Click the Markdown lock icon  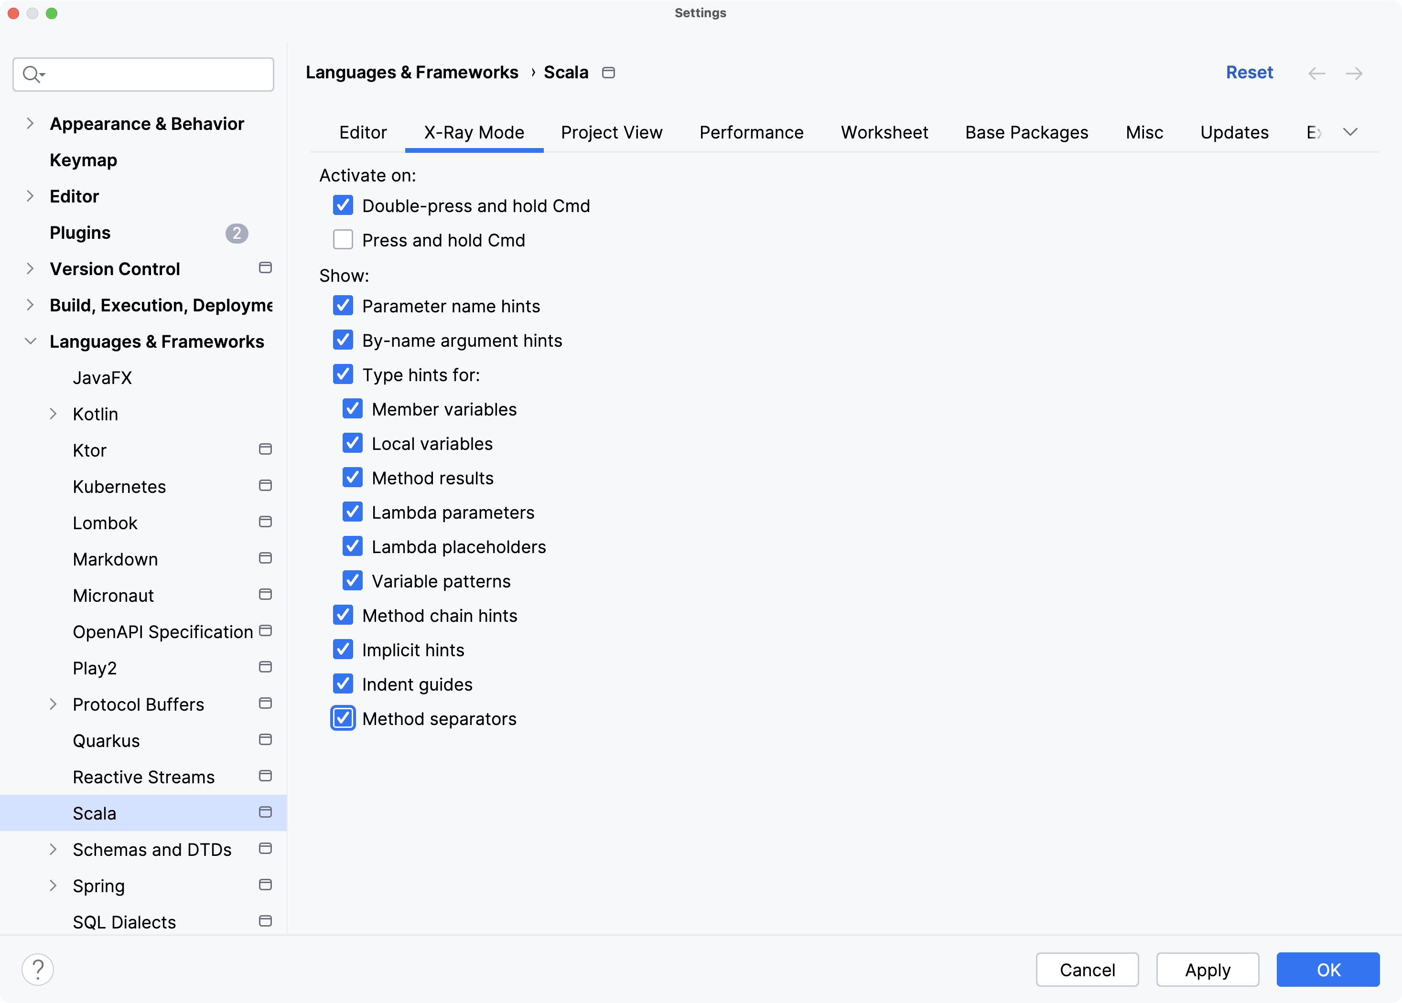(x=265, y=557)
